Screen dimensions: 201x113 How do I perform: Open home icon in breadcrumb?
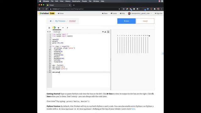pos(51,21)
